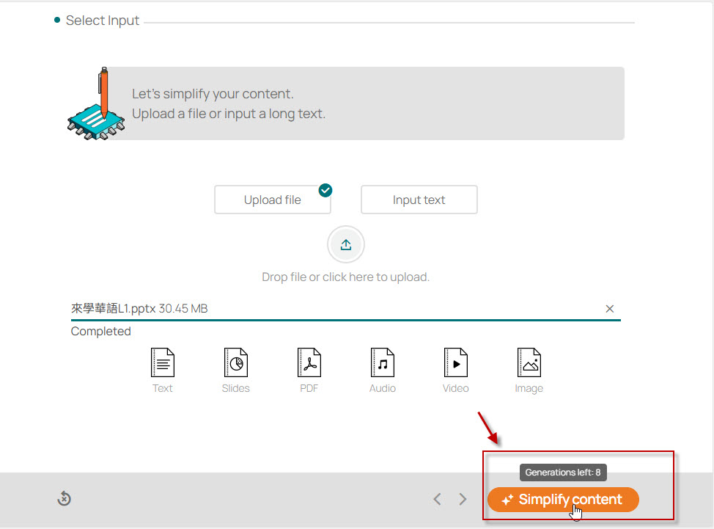
Task: Select the Slides file type icon
Action: 235,363
